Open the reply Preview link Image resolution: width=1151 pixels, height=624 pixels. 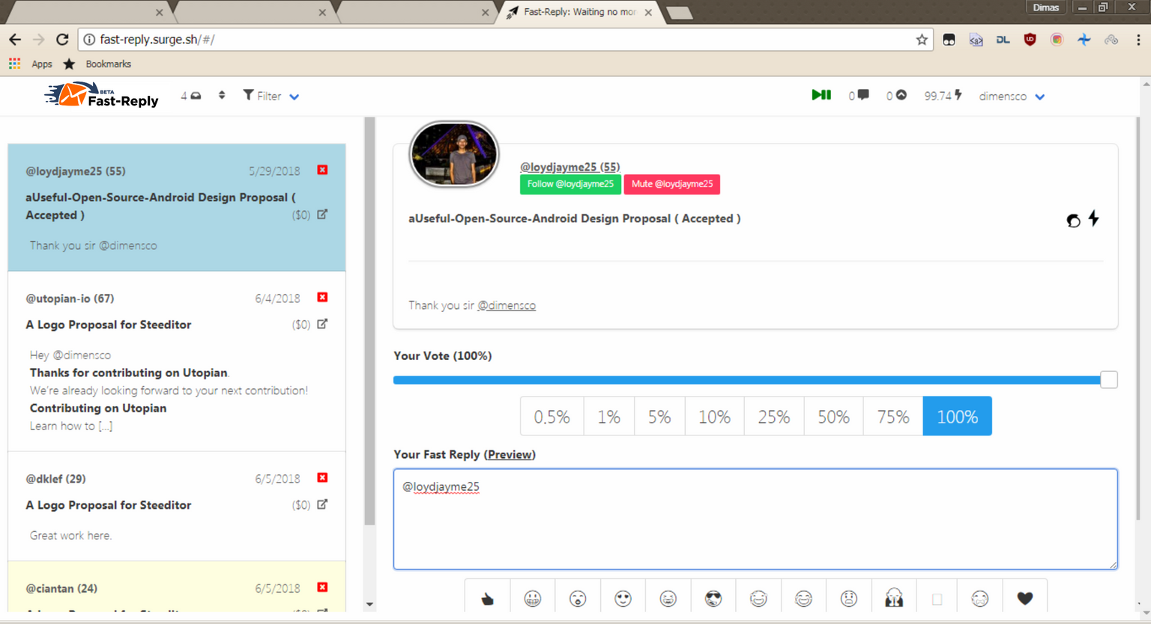point(510,454)
